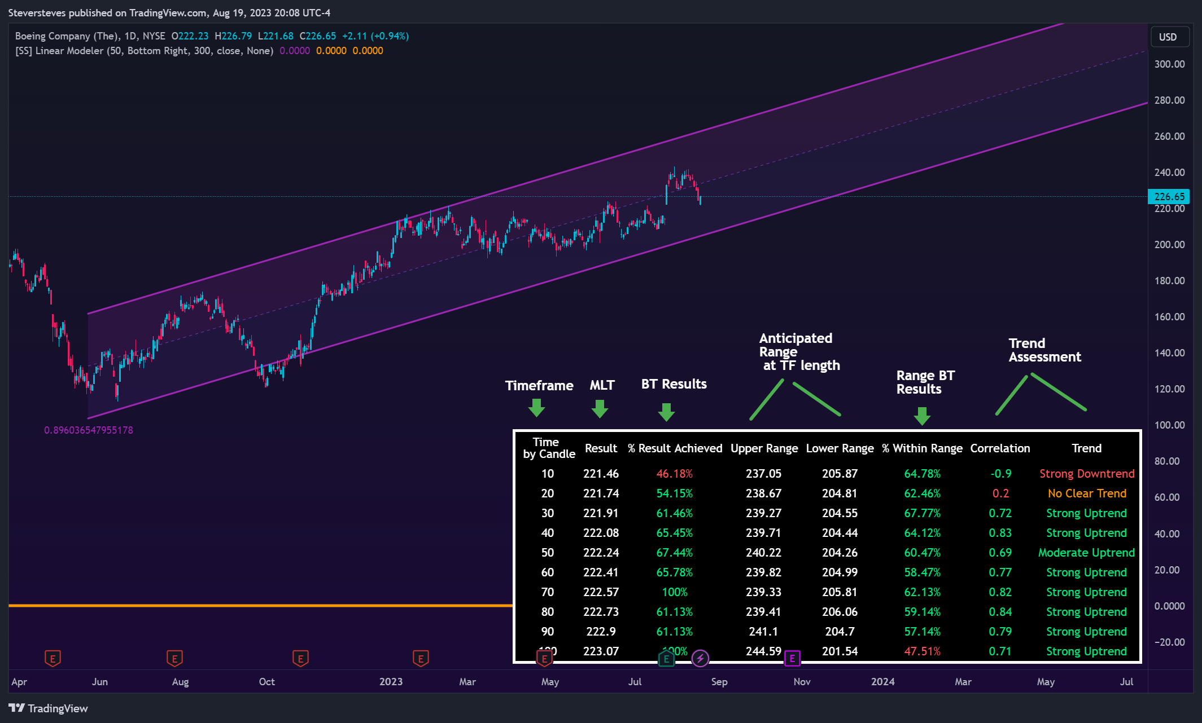Click the red earnings marker right of Oct
The height and width of the screenshot is (723, 1202).
click(300, 658)
